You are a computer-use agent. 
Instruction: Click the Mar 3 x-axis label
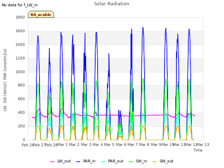[x=86, y=145]
